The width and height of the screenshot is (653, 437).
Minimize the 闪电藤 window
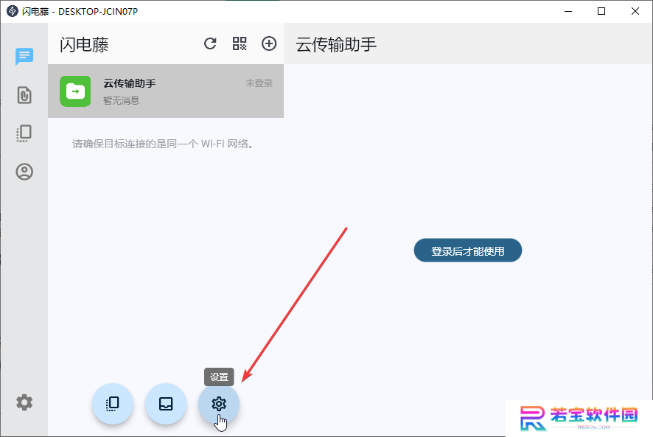click(x=568, y=11)
